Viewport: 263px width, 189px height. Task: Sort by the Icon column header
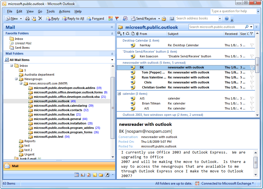133,34
